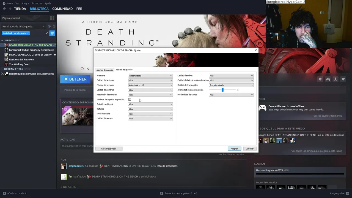Open the Nivel de detalle dropdown
The image size is (352, 198).
click(150, 114)
